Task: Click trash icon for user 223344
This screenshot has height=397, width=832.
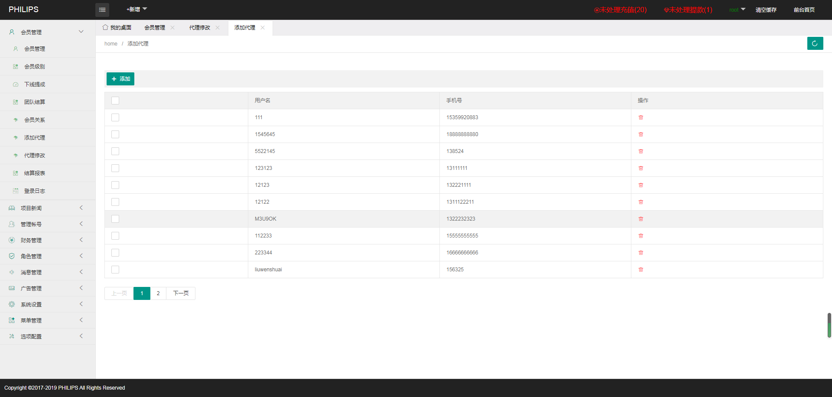Action: pyautogui.click(x=641, y=253)
